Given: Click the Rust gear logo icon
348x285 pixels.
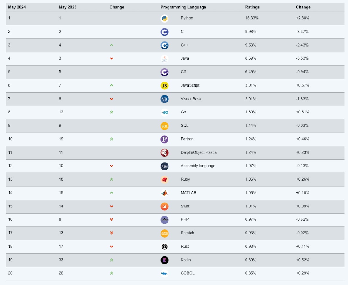Looking at the screenshot, I should (x=164, y=247).
